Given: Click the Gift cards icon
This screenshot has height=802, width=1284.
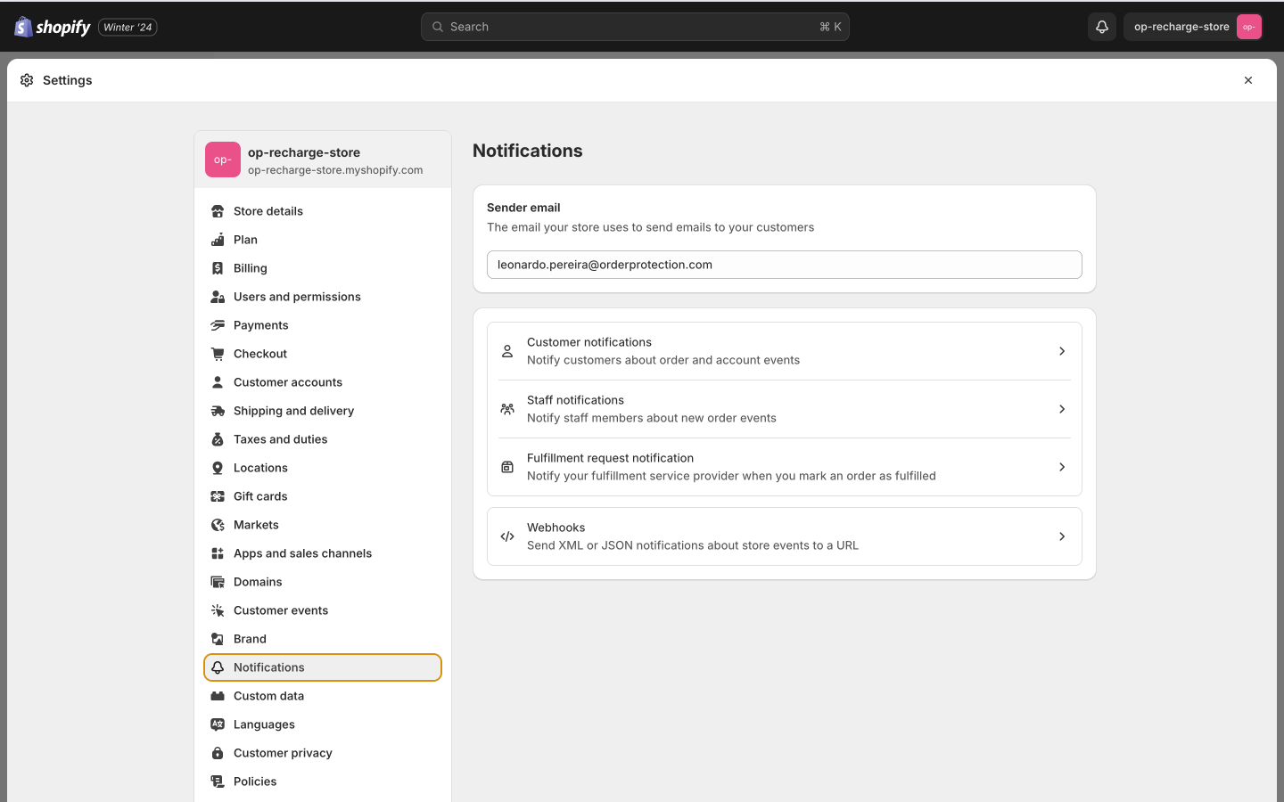Looking at the screenshot, I should click(x=218, y=496).
